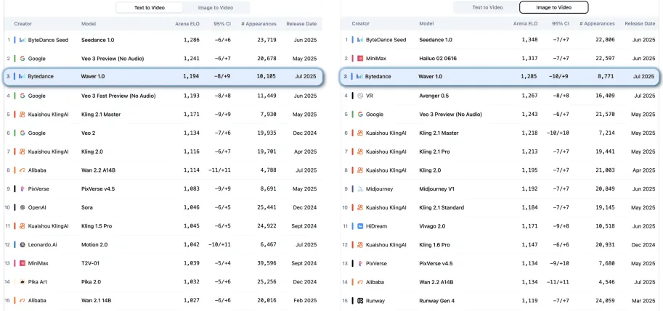Click Wan 2.1 14B model name

(96, 300)
